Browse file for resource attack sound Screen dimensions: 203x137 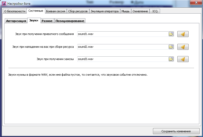pyautogui.click(x=171, y=47)
